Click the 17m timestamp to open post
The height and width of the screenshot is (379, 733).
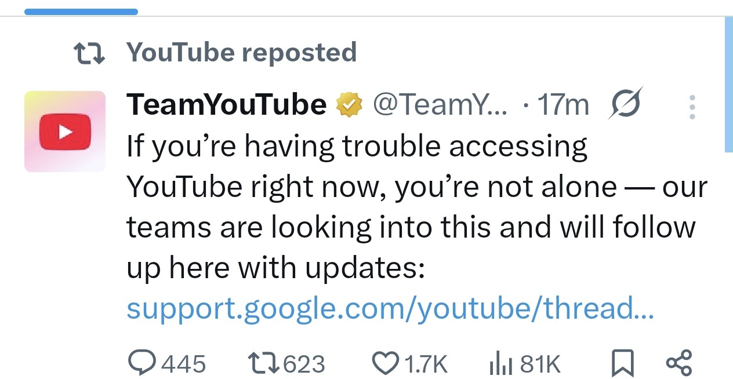click(563, 103)
